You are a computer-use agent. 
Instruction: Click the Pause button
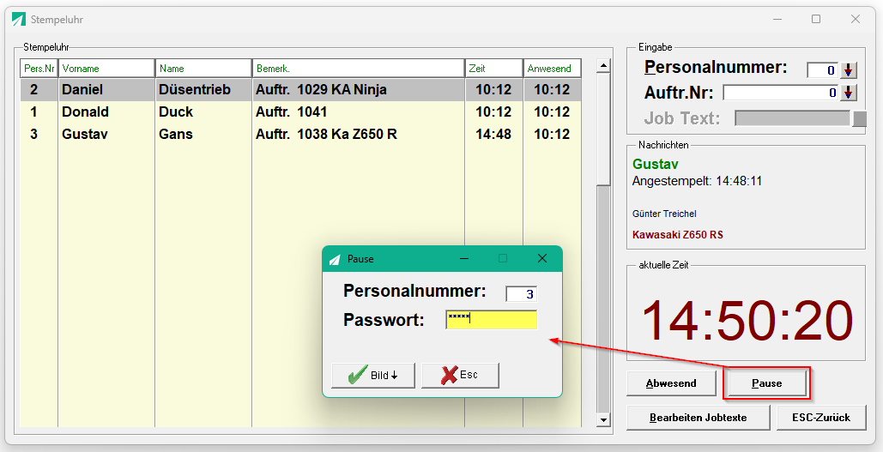click(766, 383)
